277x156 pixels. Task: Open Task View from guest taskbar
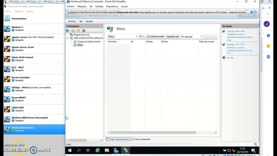point(88,150)
